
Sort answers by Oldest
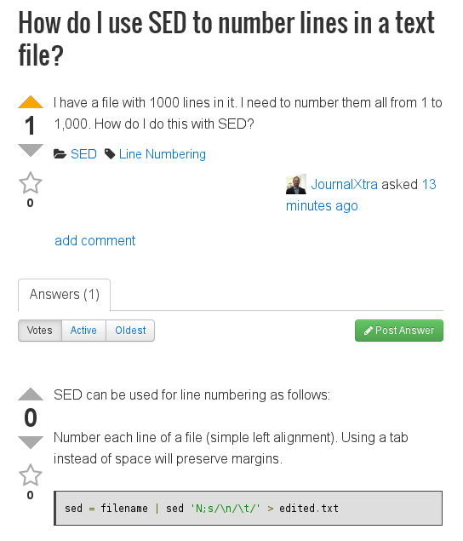[x=130, y=331]
